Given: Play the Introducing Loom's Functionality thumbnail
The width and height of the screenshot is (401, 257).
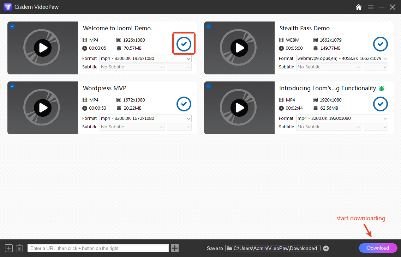Looking at the screenshot, I should (239, 108).
